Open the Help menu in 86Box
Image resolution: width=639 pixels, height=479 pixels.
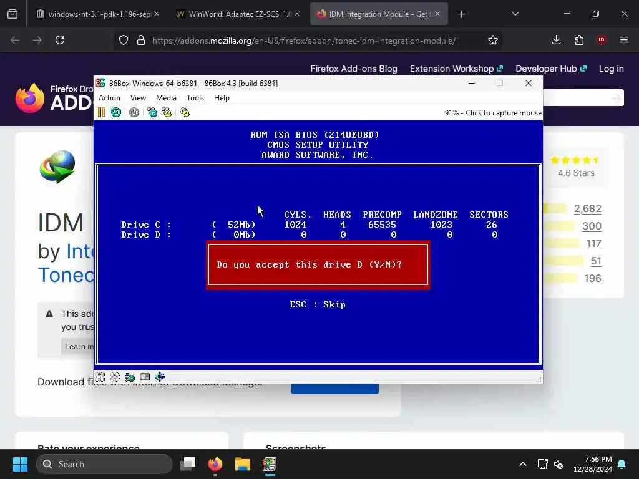(222, 98)
